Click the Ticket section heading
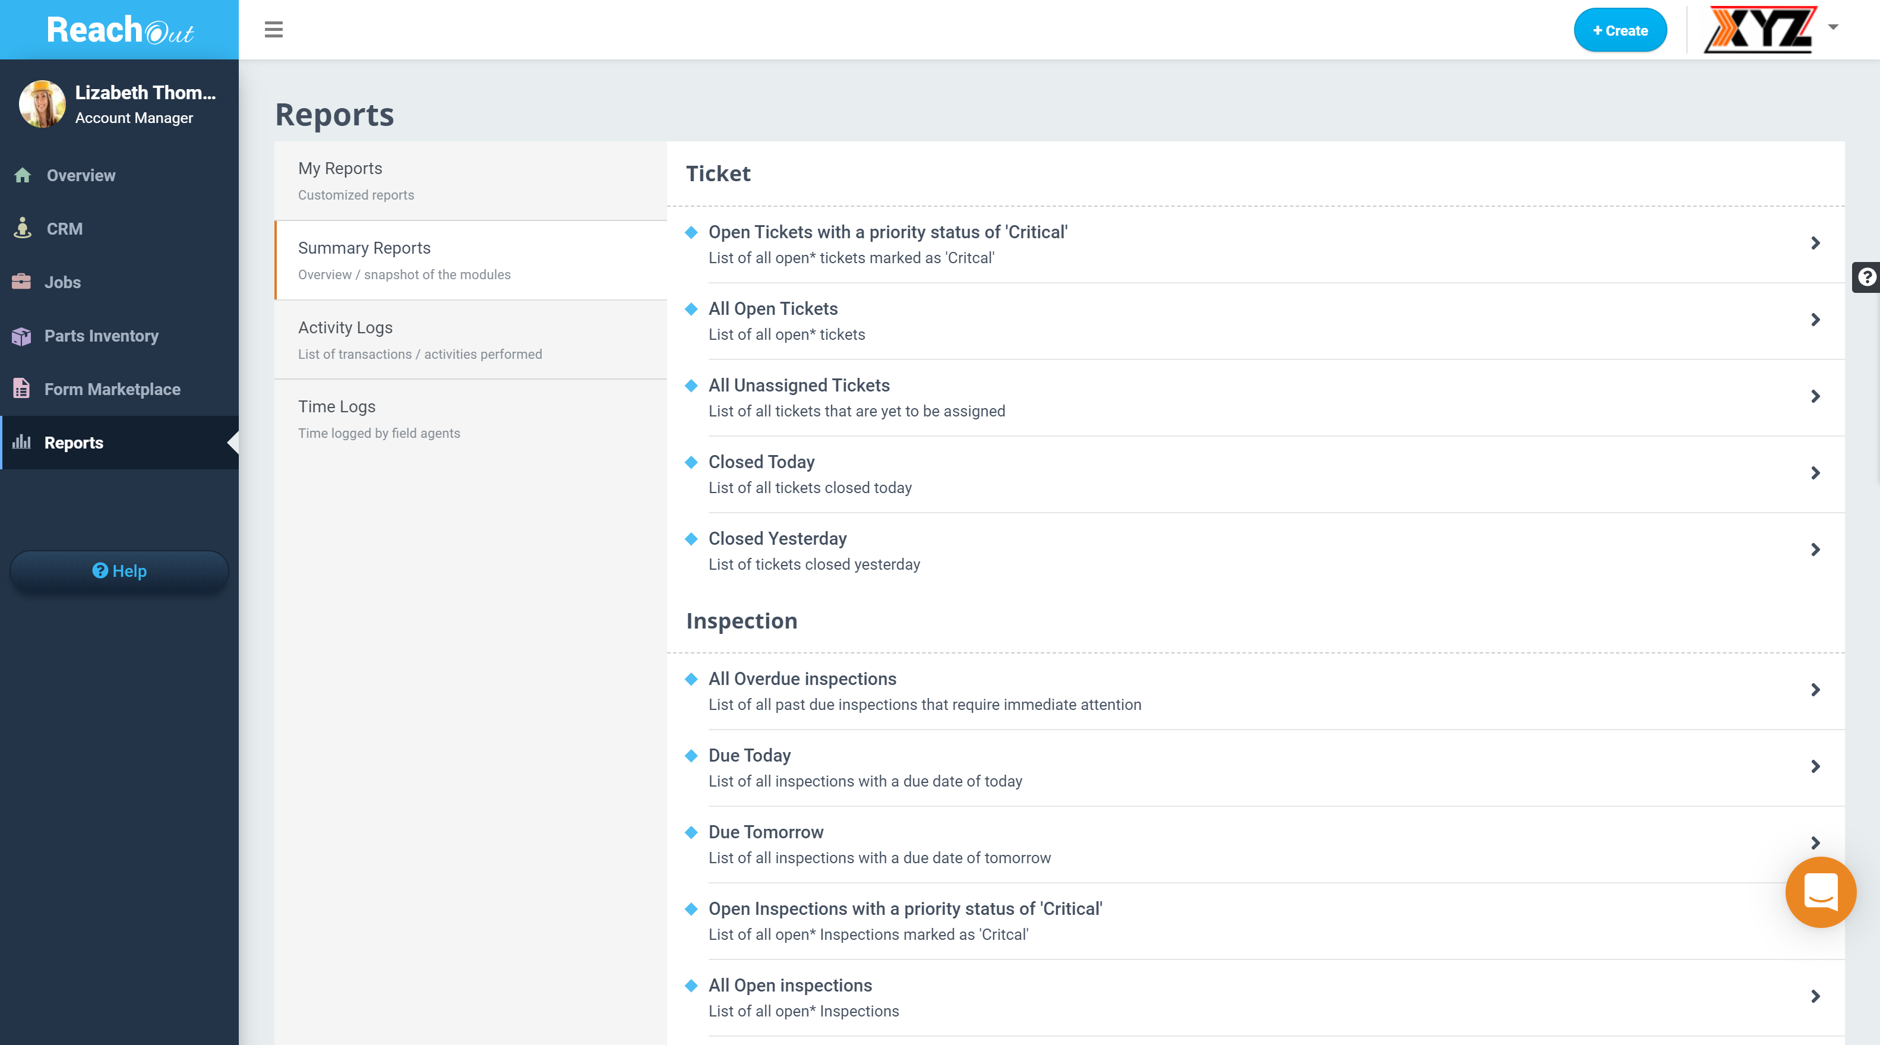Image resolution: width=1880 pixels, height=1045 pixels. pos(718,173)
